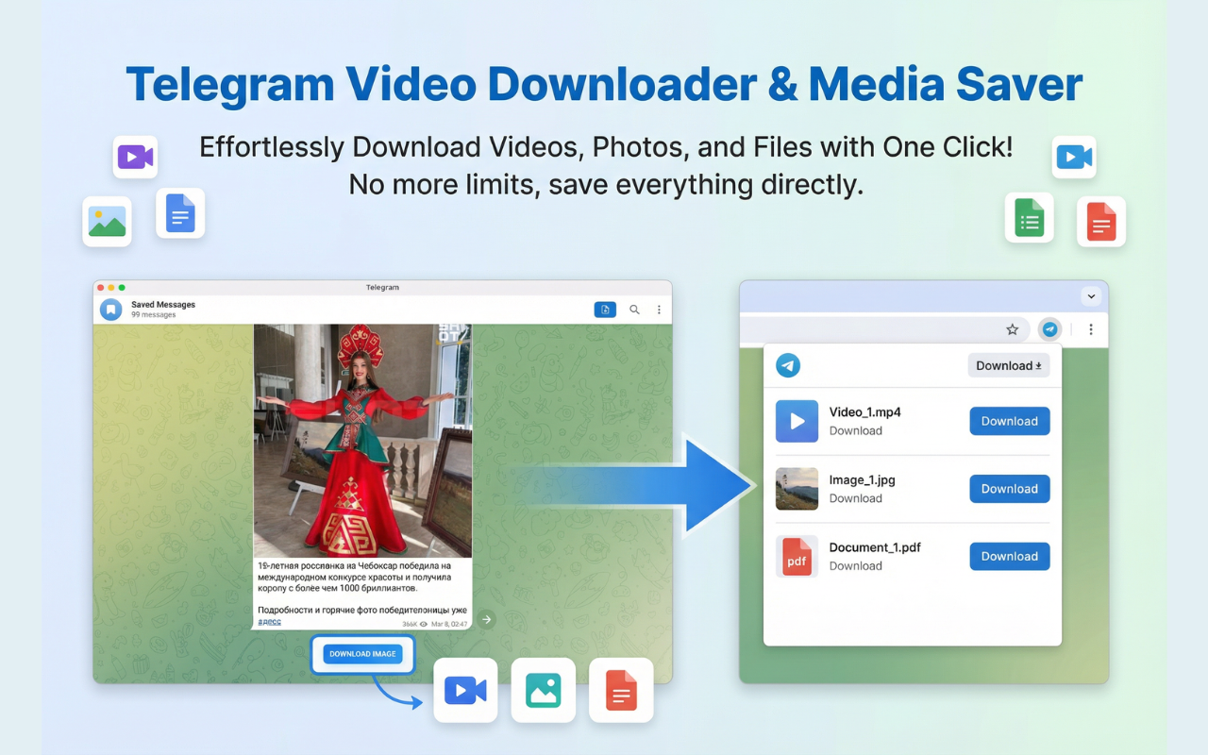Viewport: 1208px width, 755px height.
Task: Click the Saved Messages bookmark avatar
Action: (x=111, y=310)
